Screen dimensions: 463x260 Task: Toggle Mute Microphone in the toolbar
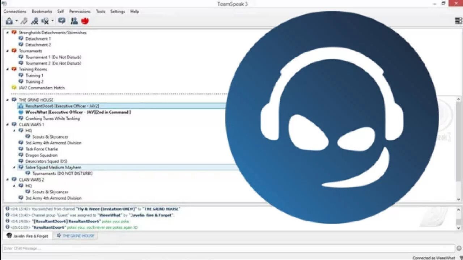35,21
